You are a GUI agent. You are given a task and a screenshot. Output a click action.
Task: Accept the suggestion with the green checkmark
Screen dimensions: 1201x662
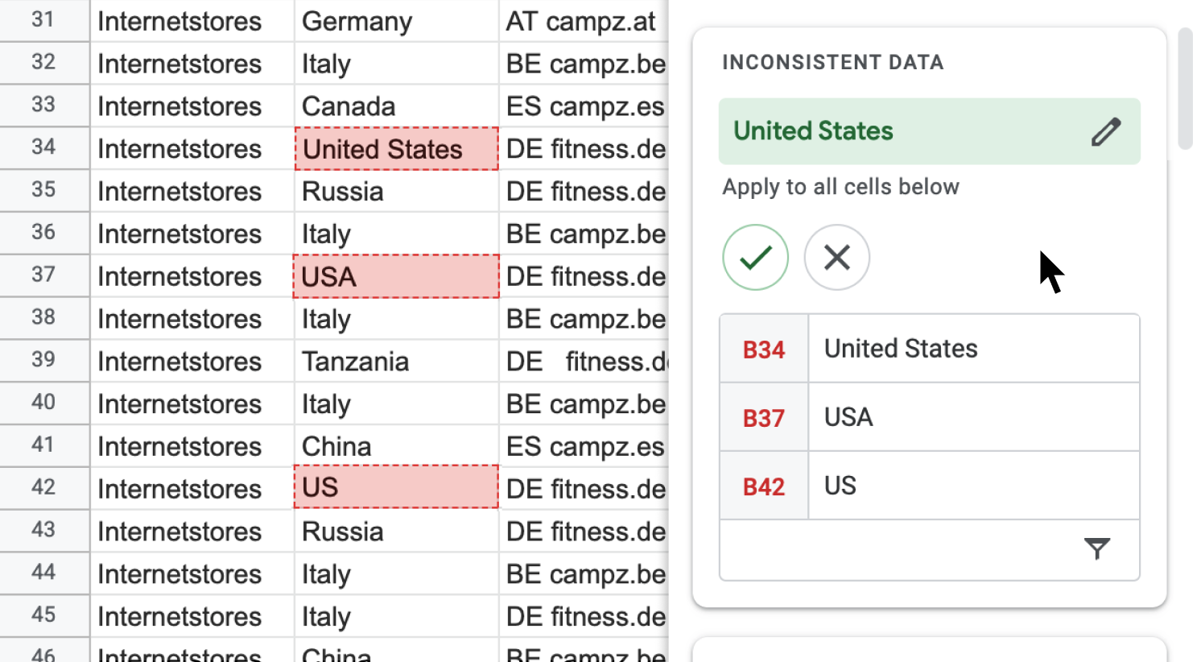pyautogui.click(x=756, y=258)
